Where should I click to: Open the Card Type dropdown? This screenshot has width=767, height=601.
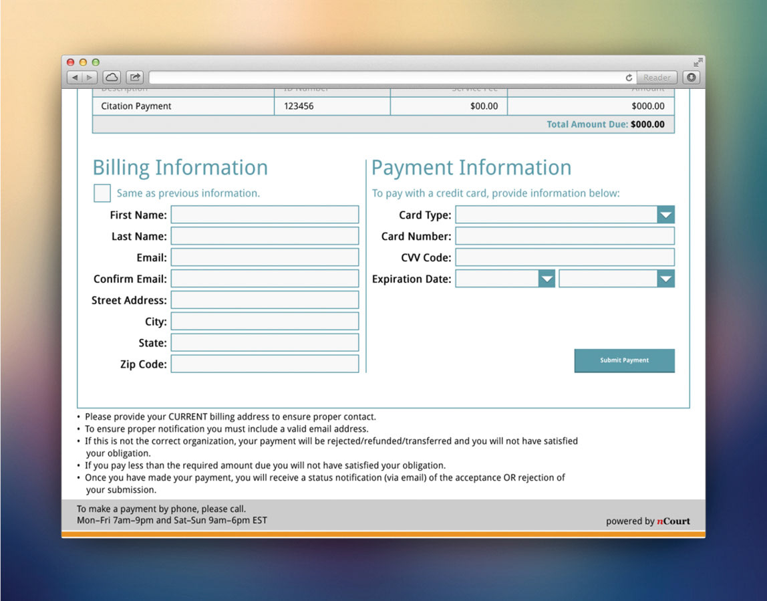(565, 215)
